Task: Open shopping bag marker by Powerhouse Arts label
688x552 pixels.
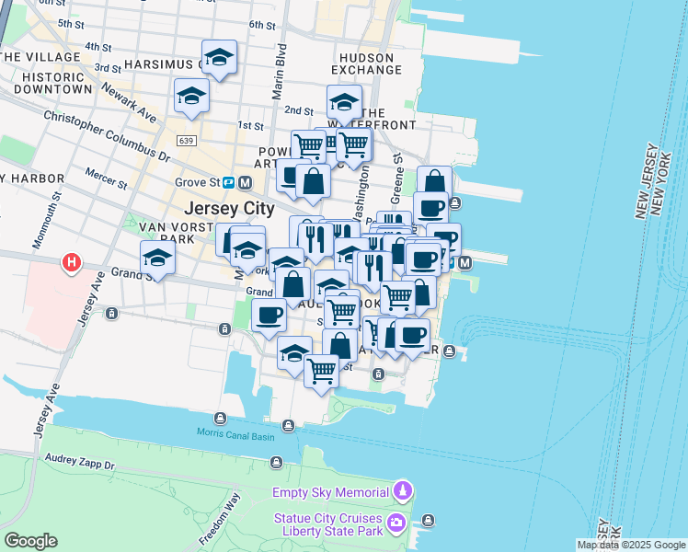Action: (x=314, y=181)
